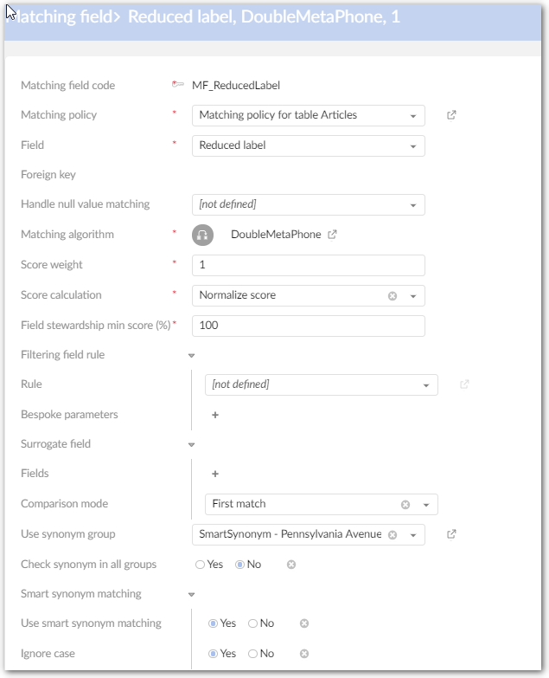Viewport: 549px width, 678px height.
Task: Add a Bespoke parameters entry
Action: point(215,415)
